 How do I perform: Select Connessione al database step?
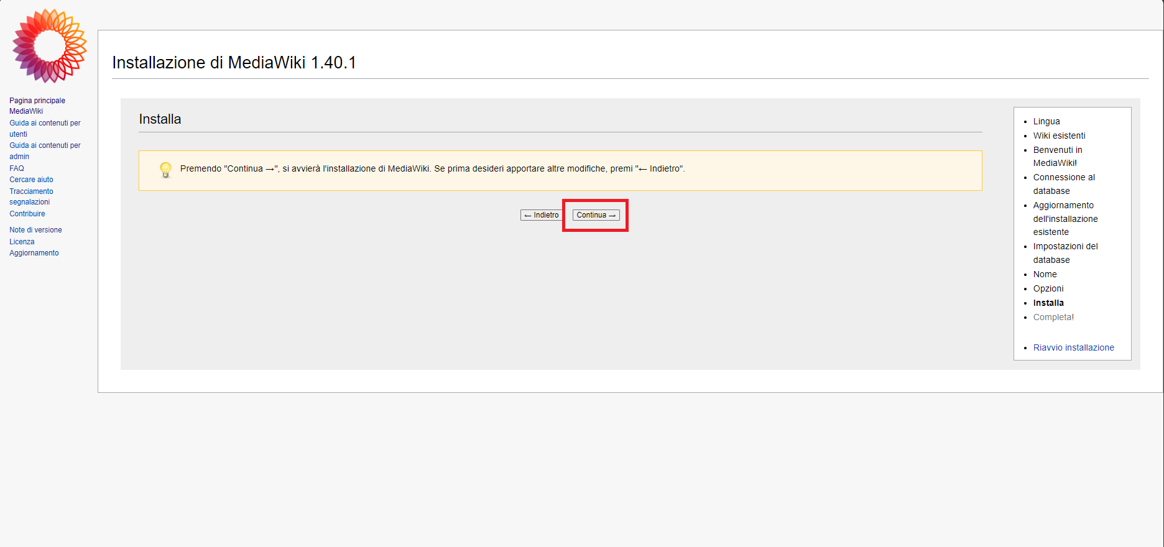coord(1064,184)
